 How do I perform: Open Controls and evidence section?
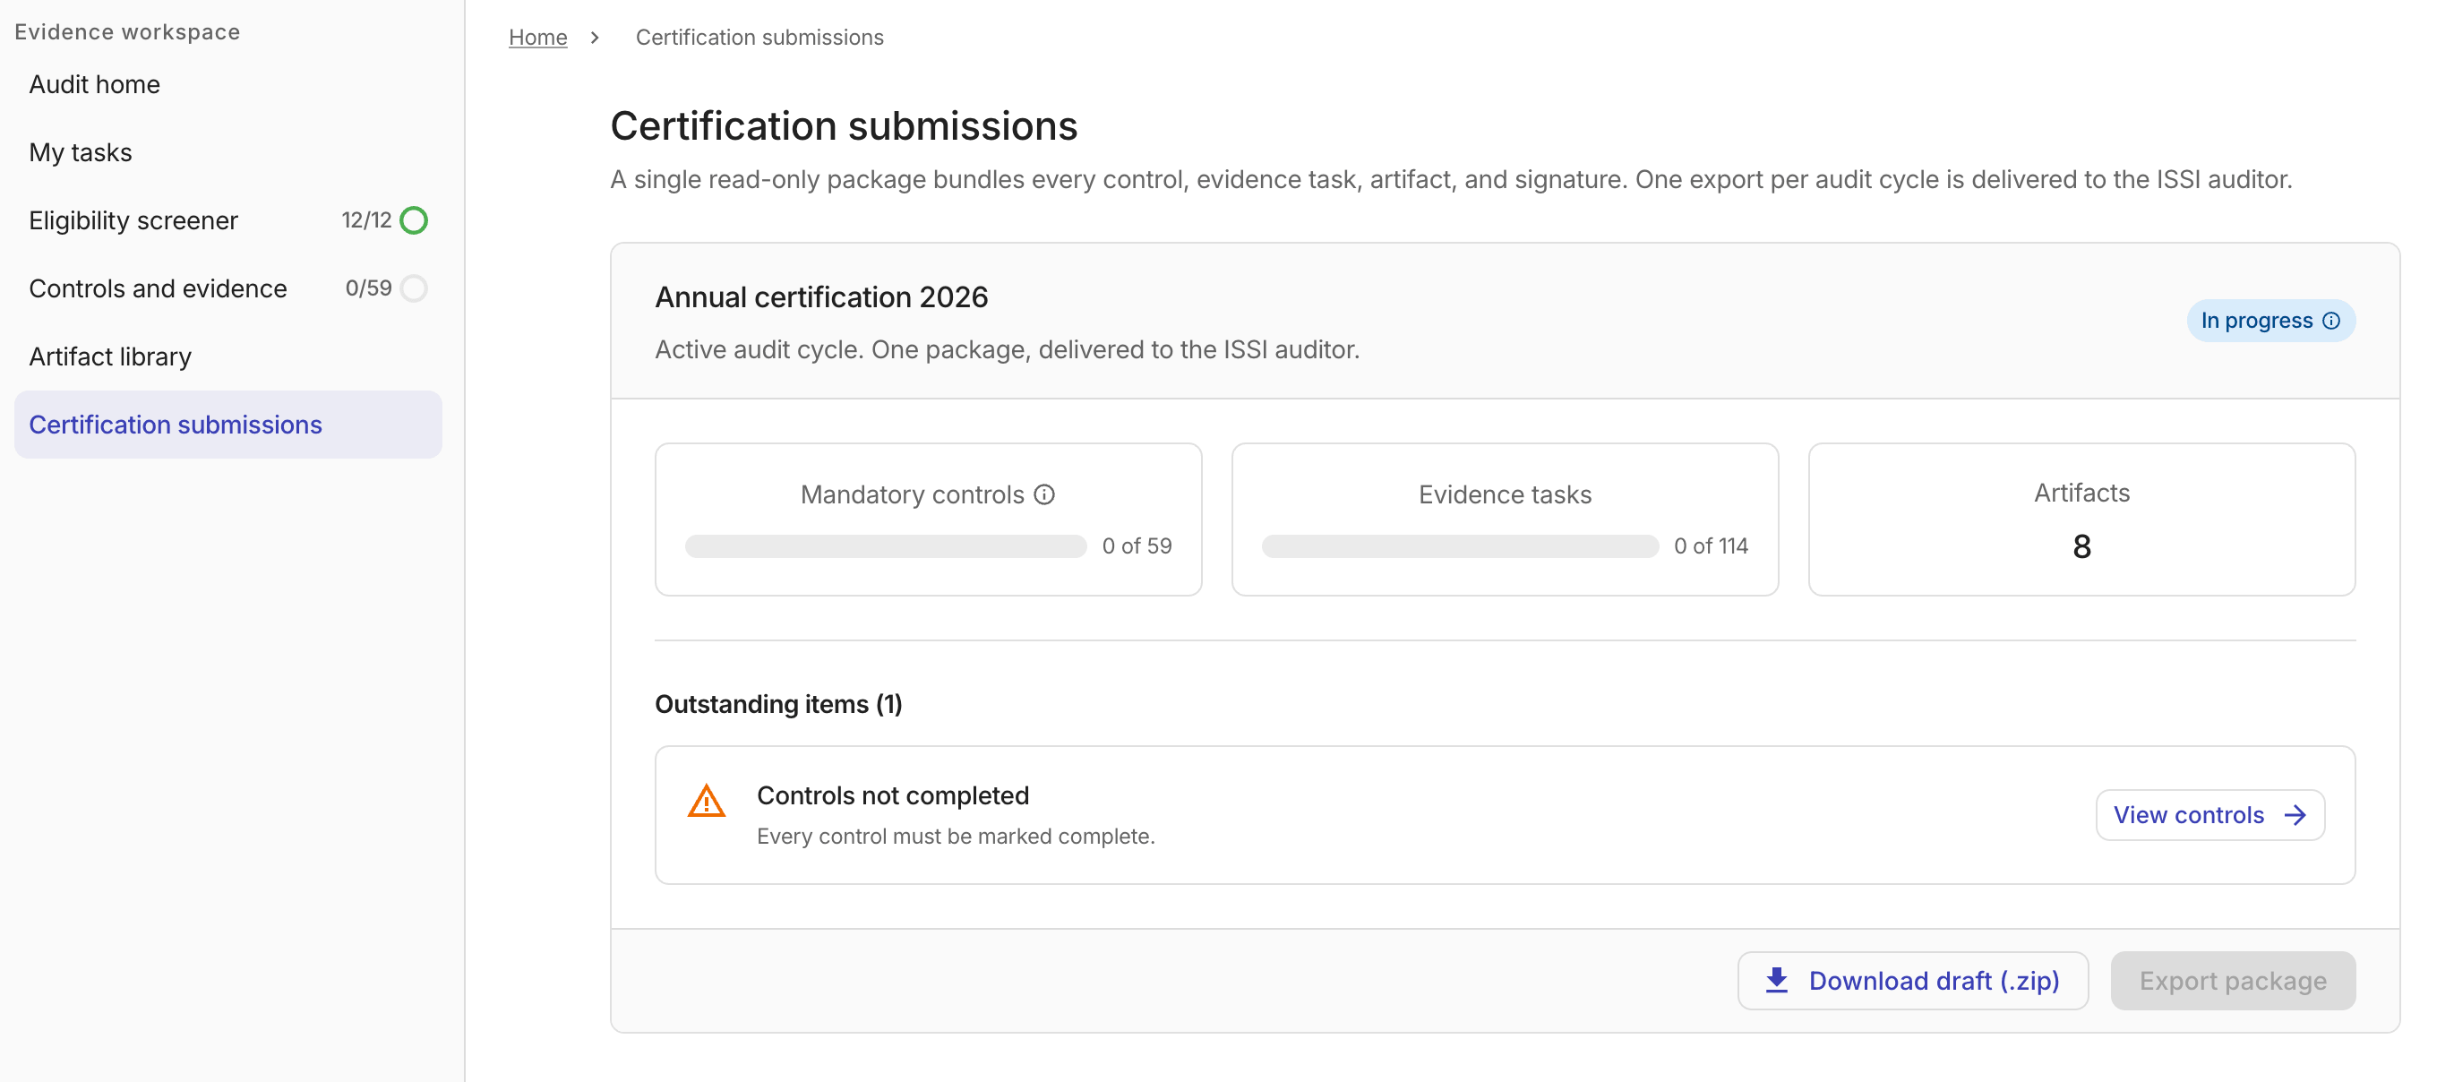tap(227, 288)
